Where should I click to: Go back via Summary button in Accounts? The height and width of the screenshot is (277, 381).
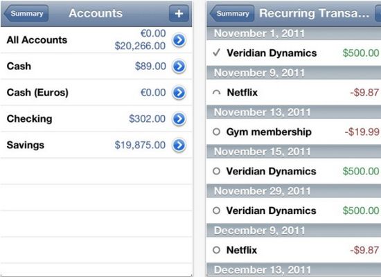click(26, 13)
